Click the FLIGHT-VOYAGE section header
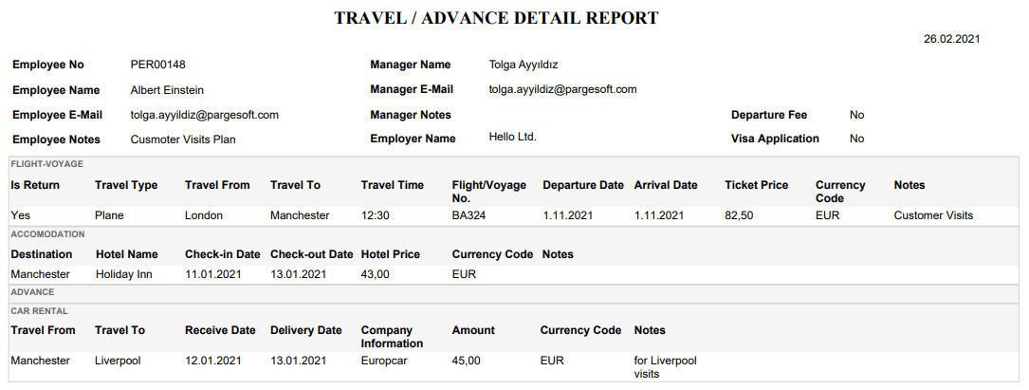This screenshot has width=1029, height=390. pyautogui.click(x=46, y=164)
